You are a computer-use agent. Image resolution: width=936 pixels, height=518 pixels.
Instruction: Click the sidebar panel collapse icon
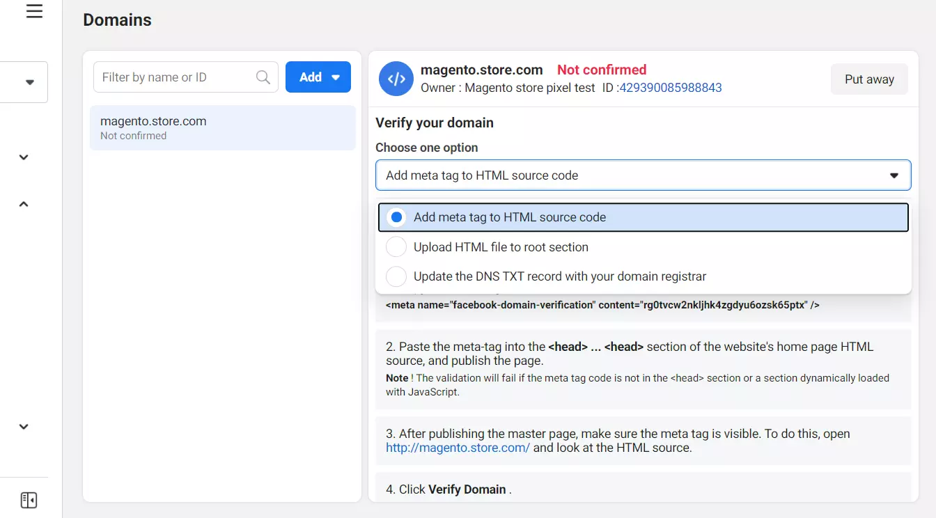[29, 500]
